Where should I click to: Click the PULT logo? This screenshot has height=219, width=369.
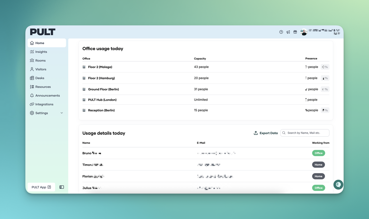(43, 32)
